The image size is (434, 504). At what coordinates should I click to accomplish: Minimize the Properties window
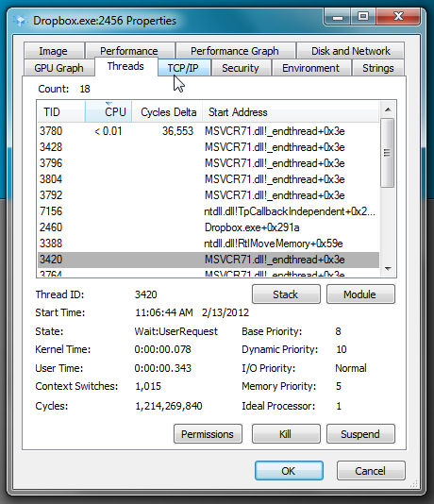click(338, 17)
